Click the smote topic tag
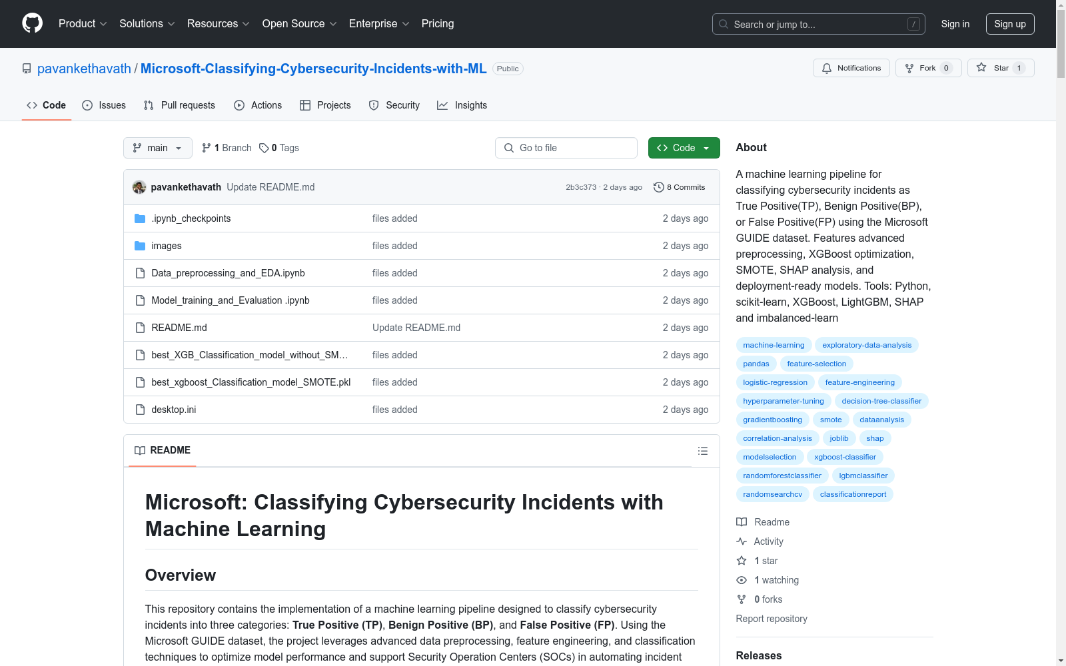The height and width of the screenshot is (666, 1066). (831, 420)
